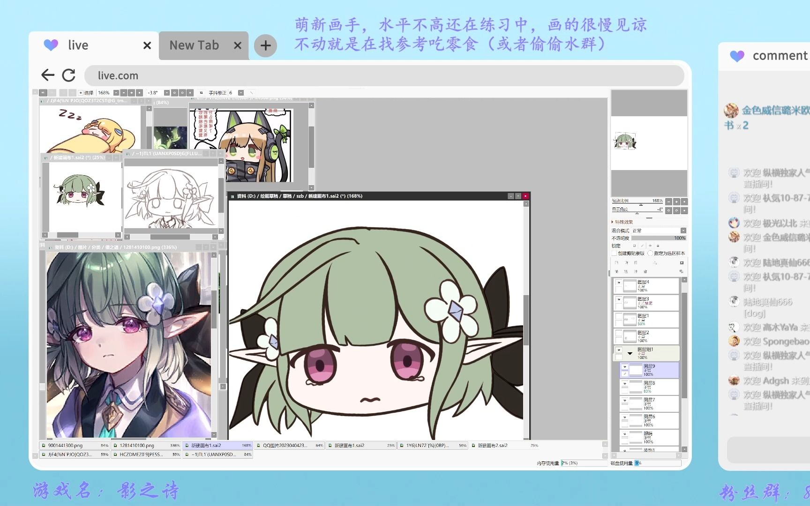
Task: Collapse the 图层组1 group arrow
Action: 630,353
